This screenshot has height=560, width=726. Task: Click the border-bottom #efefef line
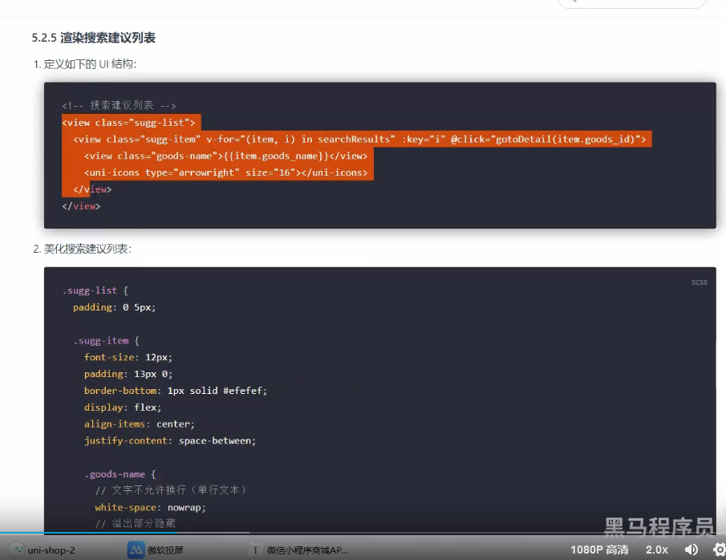(x=176, y=391)
